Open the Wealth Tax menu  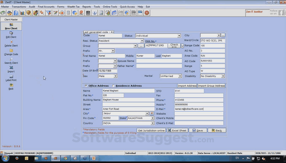click(73, 7)
